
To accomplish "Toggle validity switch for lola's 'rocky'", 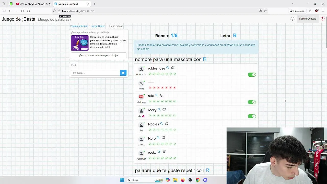I will (x=252, y=116).
